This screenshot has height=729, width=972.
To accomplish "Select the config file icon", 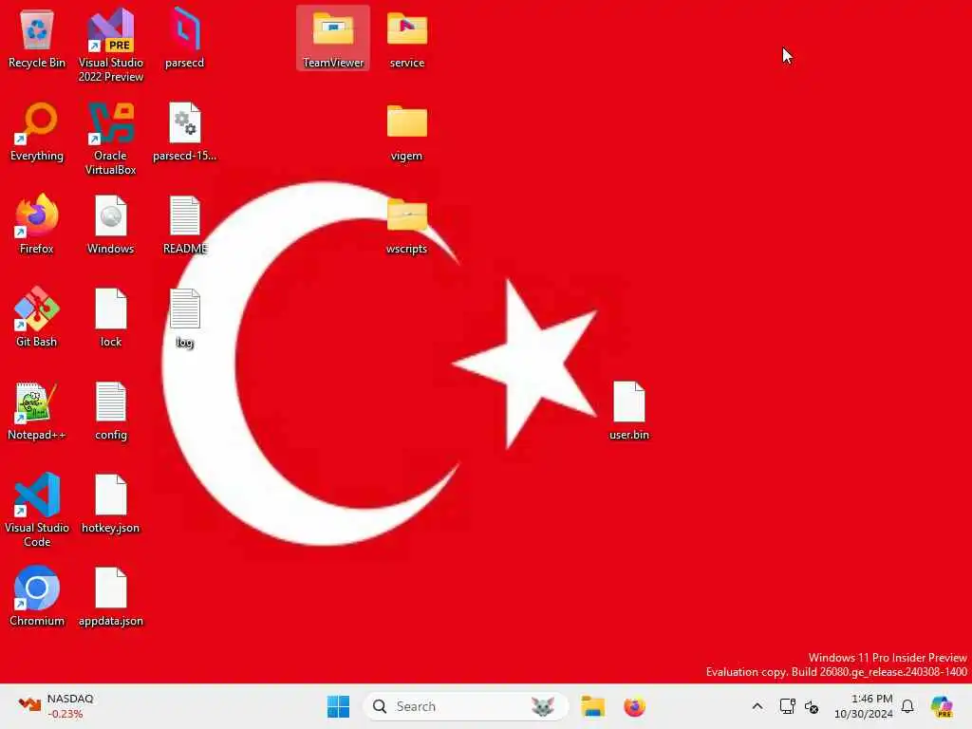I will tap(111, 410).
